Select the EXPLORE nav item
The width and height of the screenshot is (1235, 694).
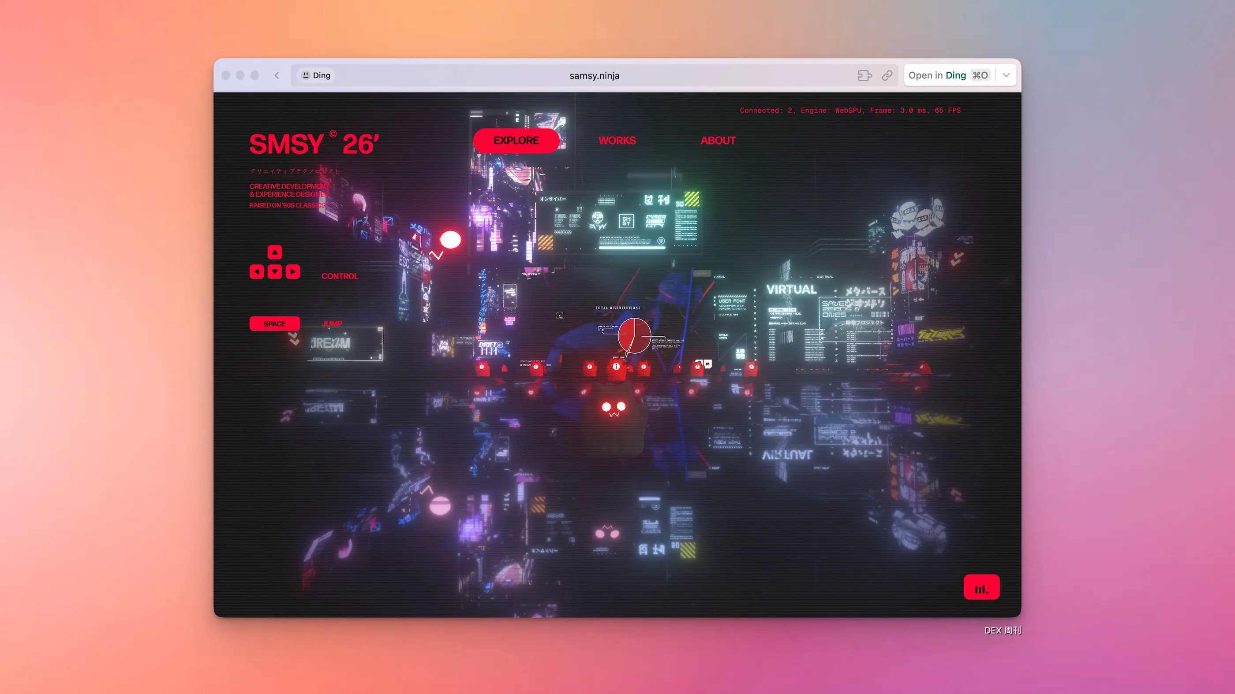coord(516,141)
